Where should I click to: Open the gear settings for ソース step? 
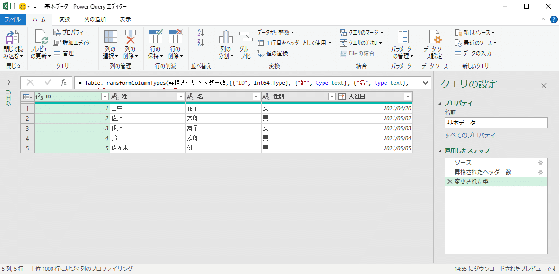pos(541,162)
